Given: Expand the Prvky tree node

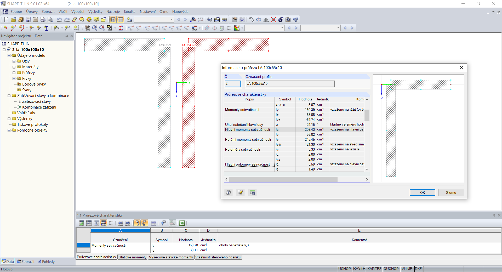Looking at the screenshot, I should (14, 78).
